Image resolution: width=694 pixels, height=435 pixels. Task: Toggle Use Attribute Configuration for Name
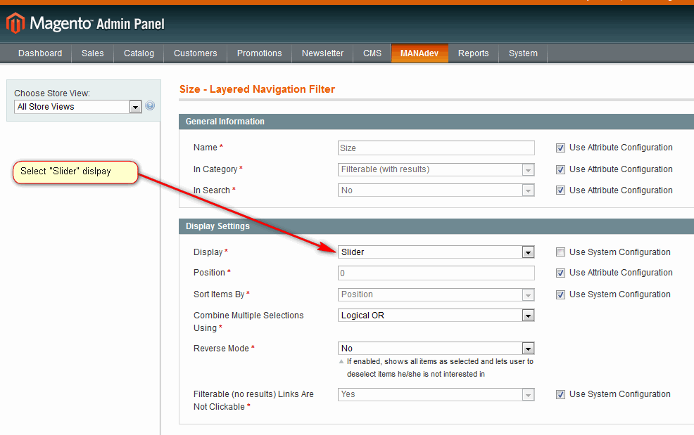(560, 148)
